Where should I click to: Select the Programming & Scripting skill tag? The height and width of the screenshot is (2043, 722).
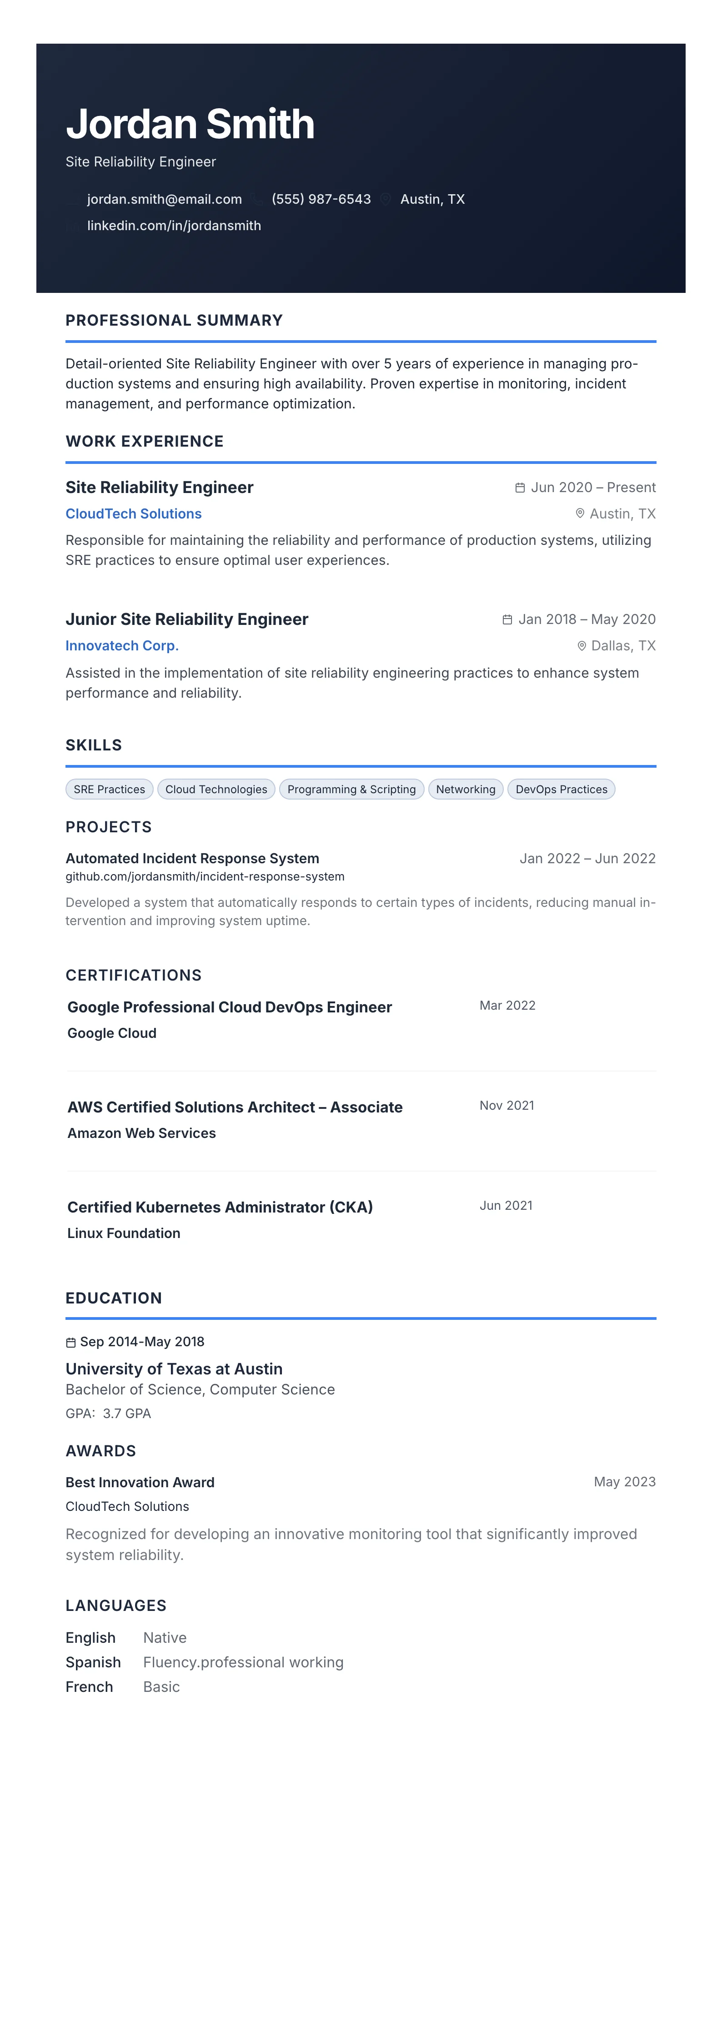click(x=351, y=789)
